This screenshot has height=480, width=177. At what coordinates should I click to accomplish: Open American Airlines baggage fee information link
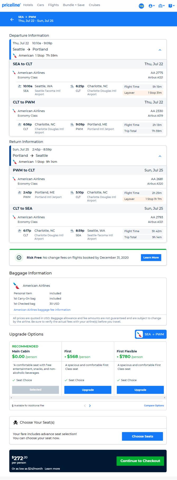coord(42,310)
